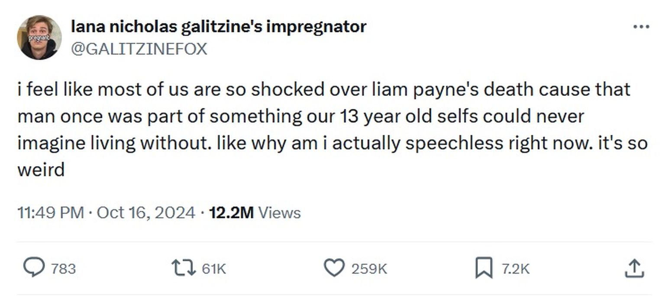Click the 61K reposts count
This screenshot has width=665, height=296.
(214, 269)
